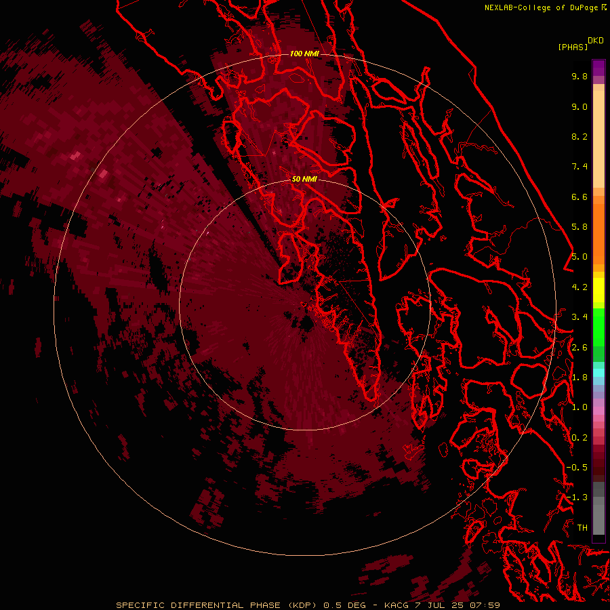The image size is (610, 610).
Task: Select the 7.4 scale label
Action: 579,167
